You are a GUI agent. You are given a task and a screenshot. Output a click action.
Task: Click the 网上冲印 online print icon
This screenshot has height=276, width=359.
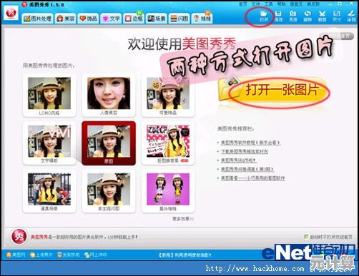point(96,255)
